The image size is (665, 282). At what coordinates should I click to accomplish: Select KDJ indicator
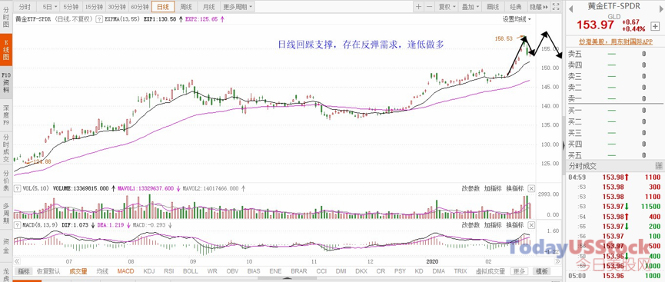pos(149,271)
